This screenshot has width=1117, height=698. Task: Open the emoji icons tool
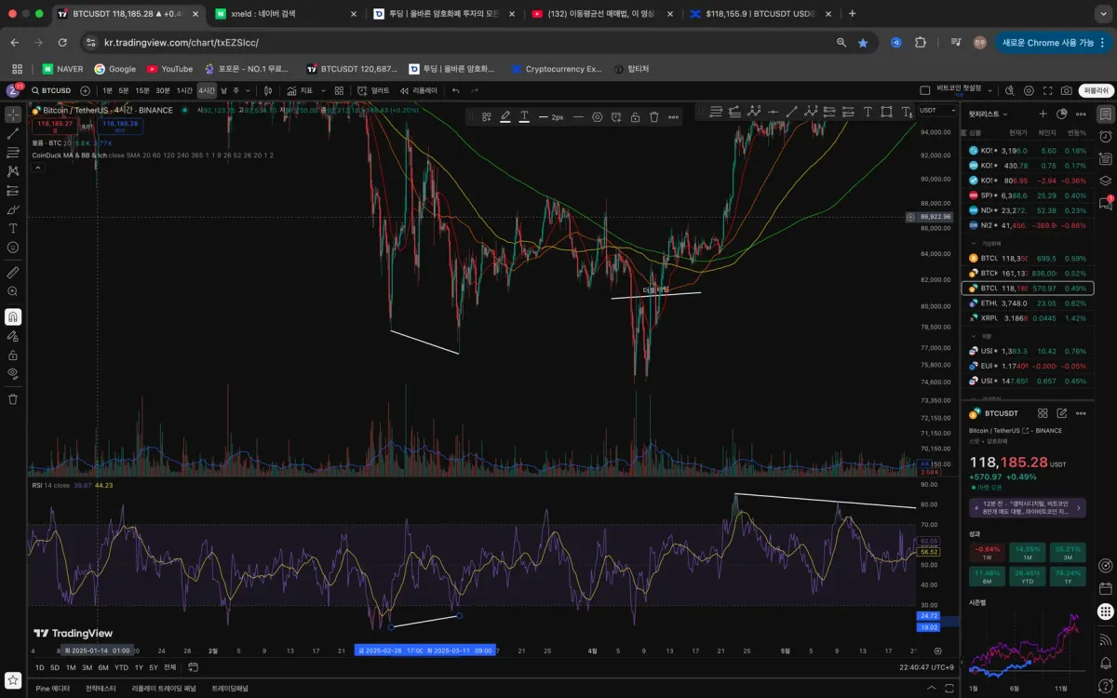point(13,248)
